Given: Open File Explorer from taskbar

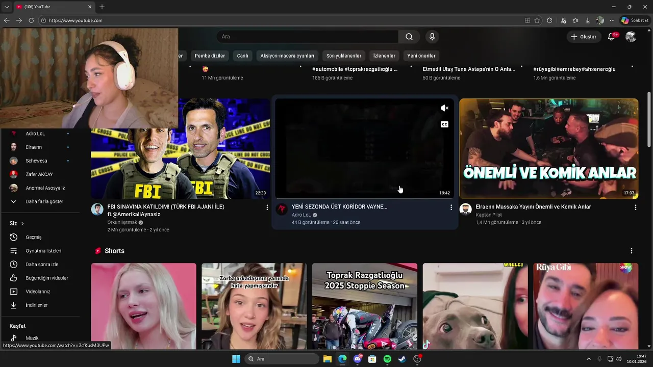Looking at the screenshot, I should click(x=328, y=359).
